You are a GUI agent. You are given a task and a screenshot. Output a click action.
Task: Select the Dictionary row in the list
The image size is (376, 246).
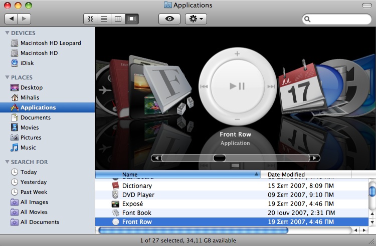tap(232, 186)
